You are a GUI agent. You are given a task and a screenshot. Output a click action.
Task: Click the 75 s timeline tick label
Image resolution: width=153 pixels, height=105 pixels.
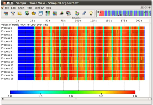pyautogui.click(x=63, y=20)
